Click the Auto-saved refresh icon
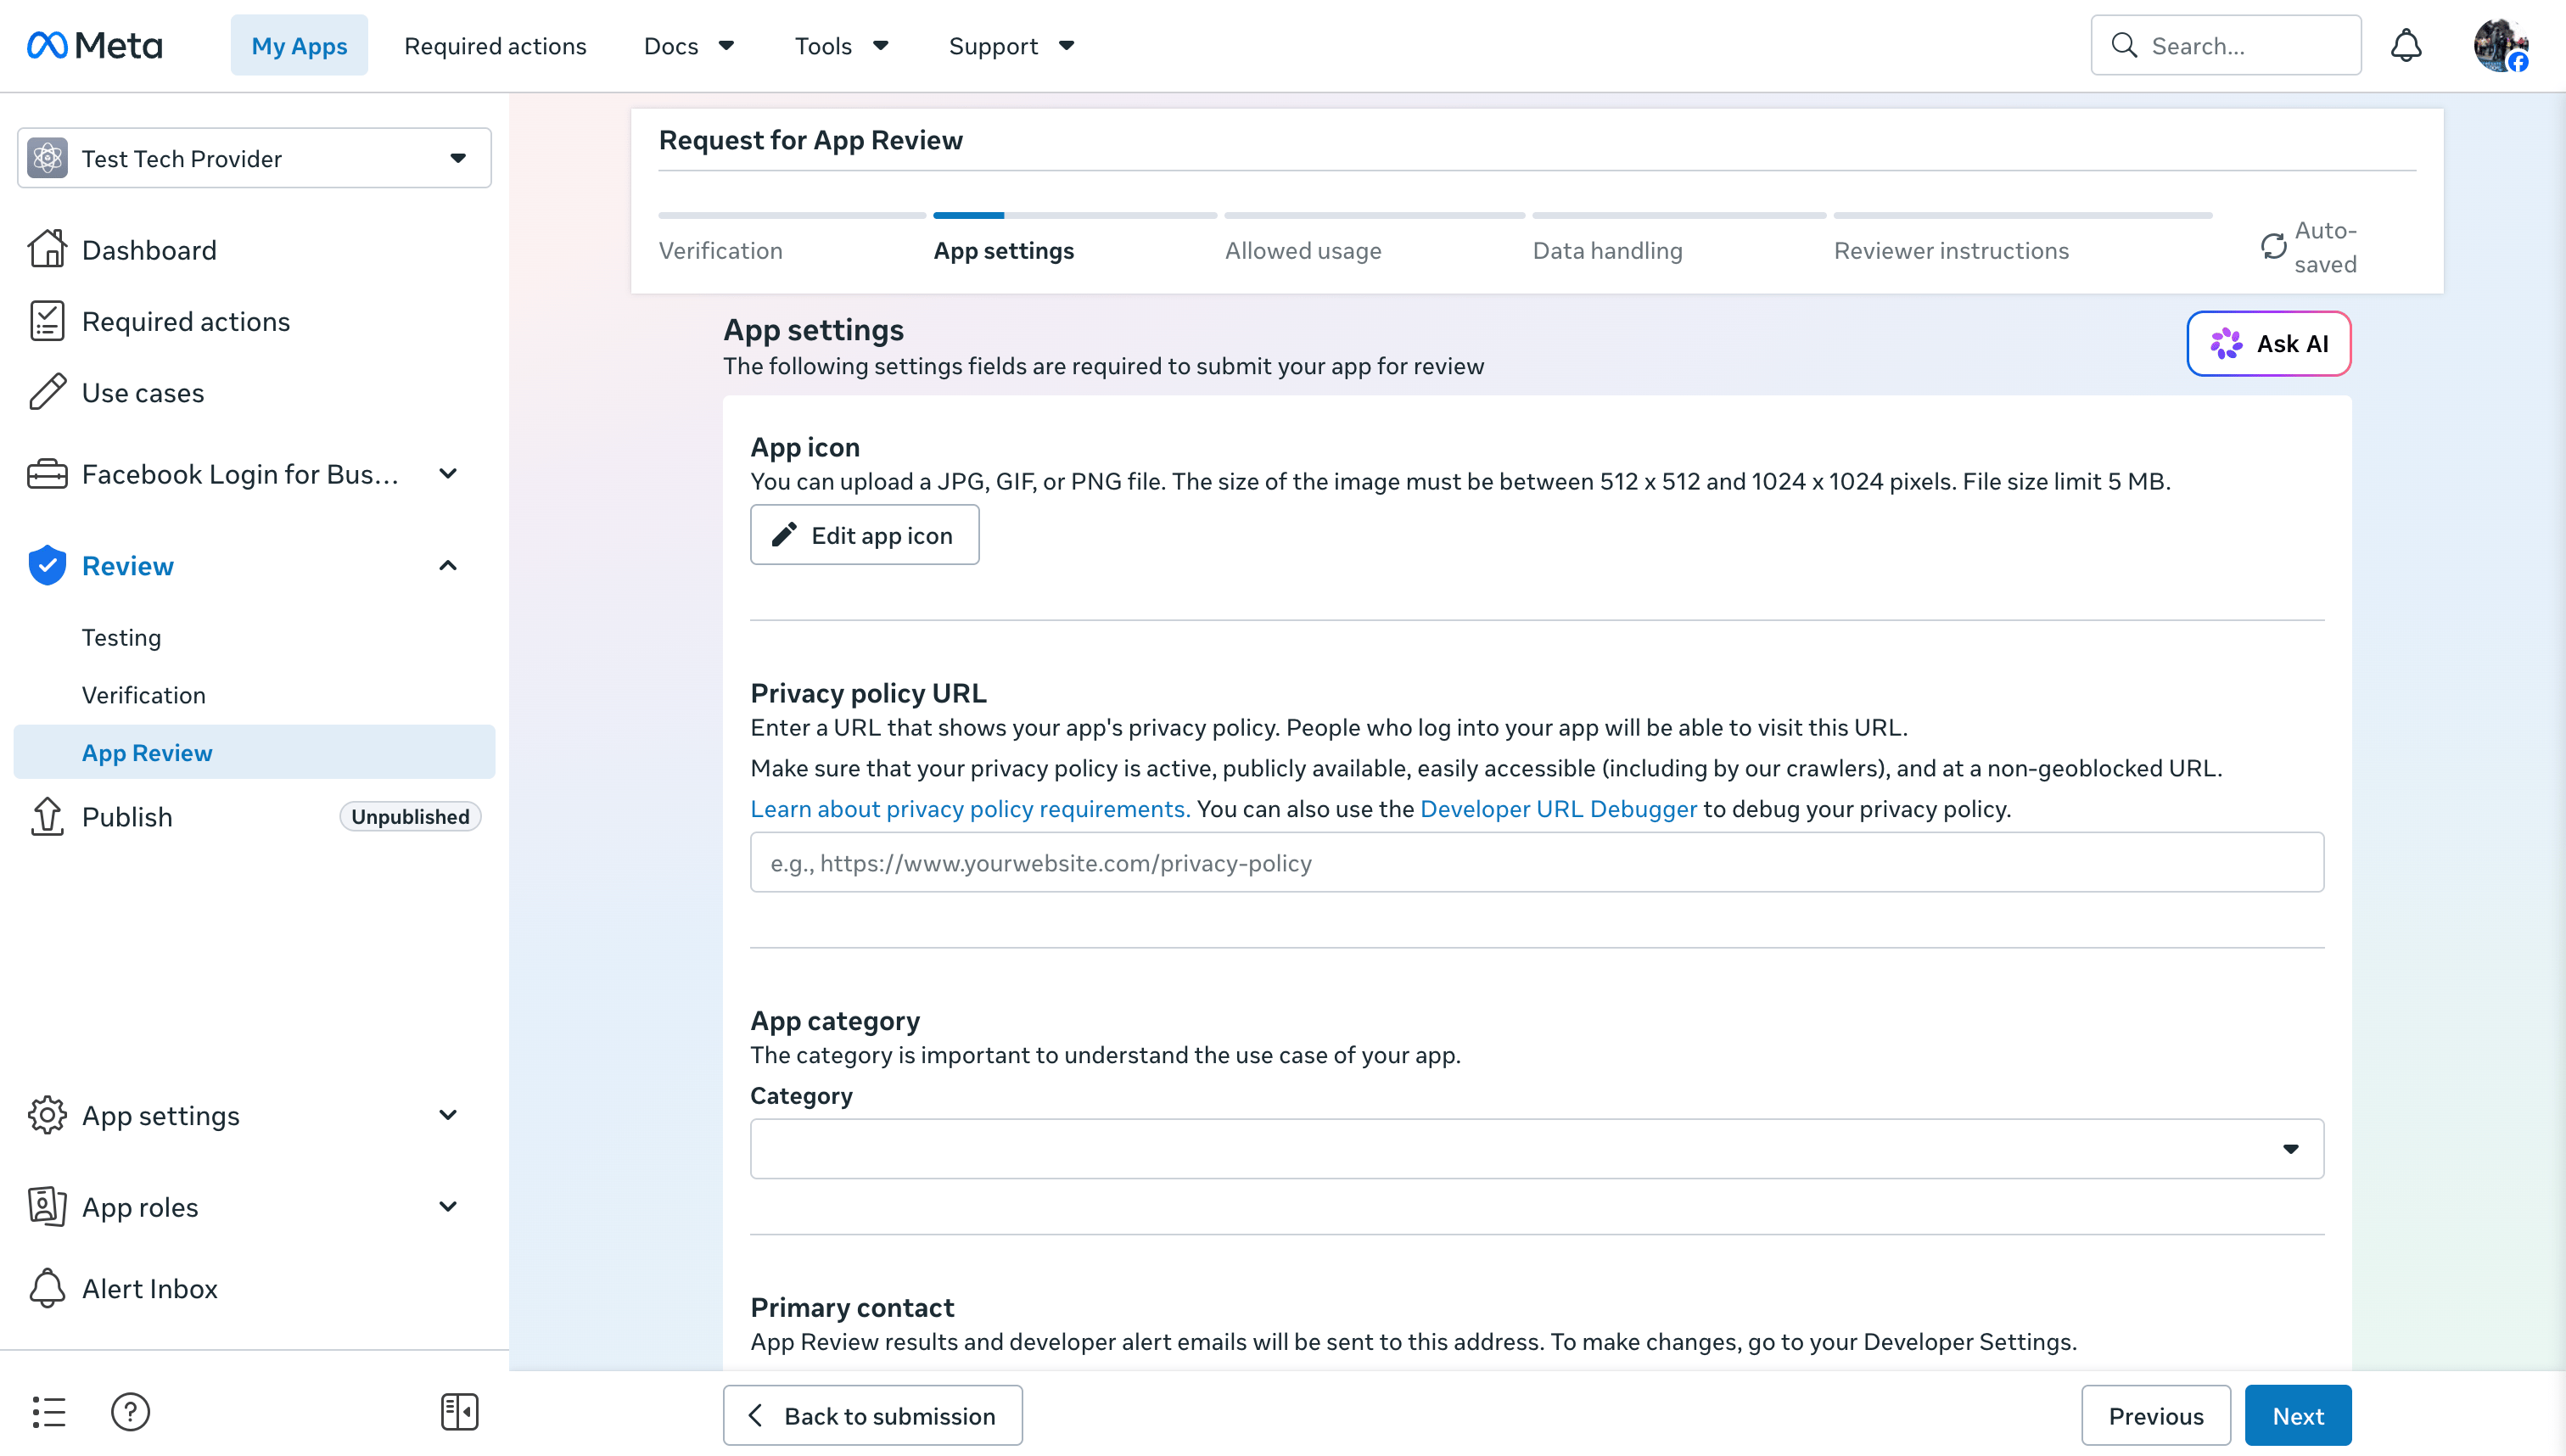Image resolution: width=2566 pixels, height=1456 pixels. point(2273,246)
